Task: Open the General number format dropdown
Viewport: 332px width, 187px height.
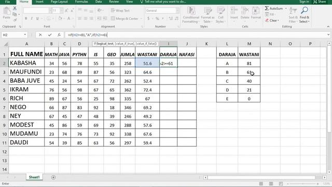Action: click(177, 10)
